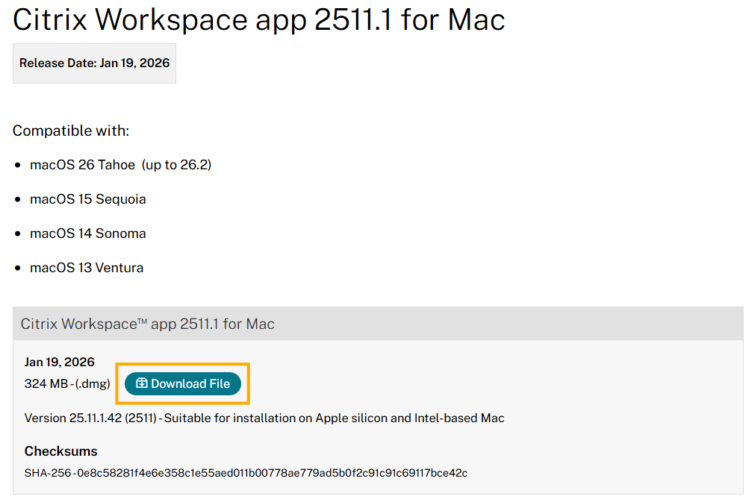Click the gray Citrix Workspace app section header

coord(377,324)
